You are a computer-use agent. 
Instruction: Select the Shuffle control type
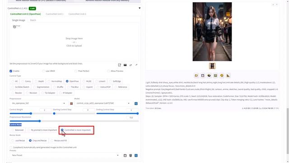point(58,87)
